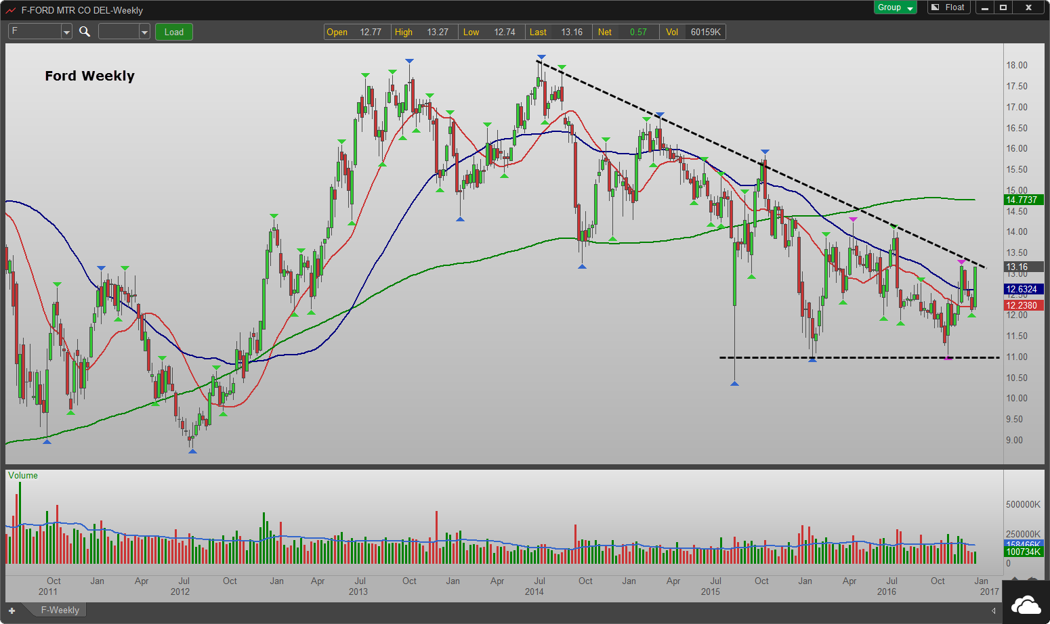Click the tab scroll left triangle
Screen dimensions: 1050x624
point(994,610)
